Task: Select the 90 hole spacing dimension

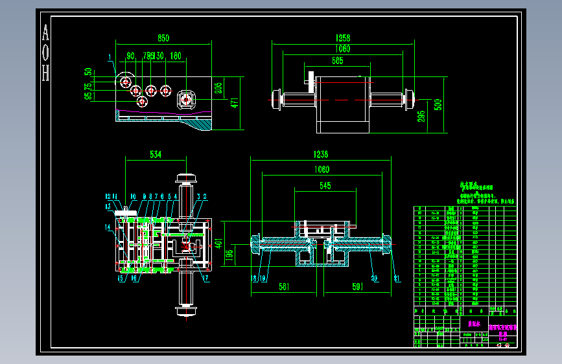Action: [130, 56]
